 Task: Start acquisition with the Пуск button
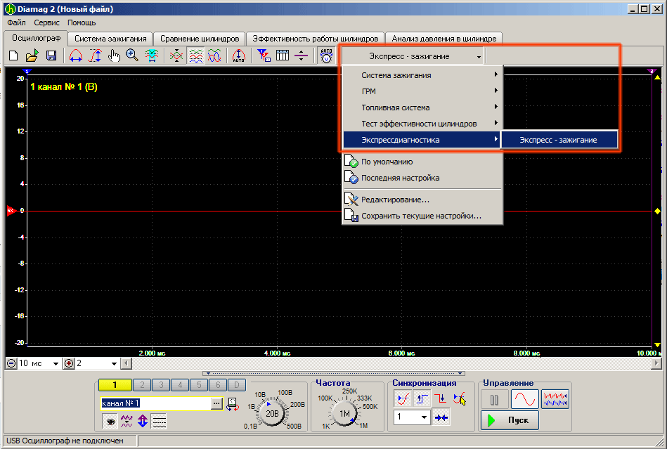tap(510, 420)
